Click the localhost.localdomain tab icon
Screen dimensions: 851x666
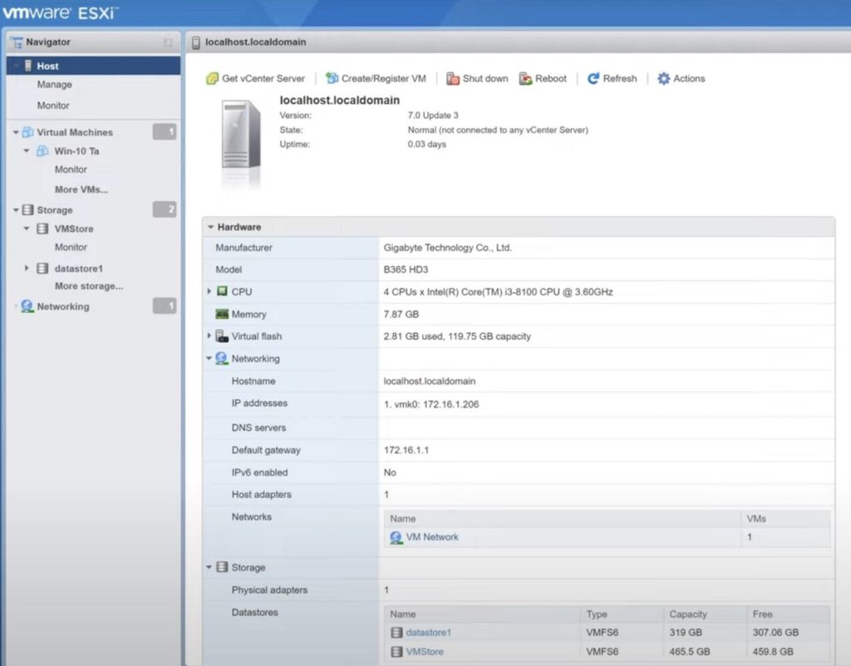click(x=196, y=42)
